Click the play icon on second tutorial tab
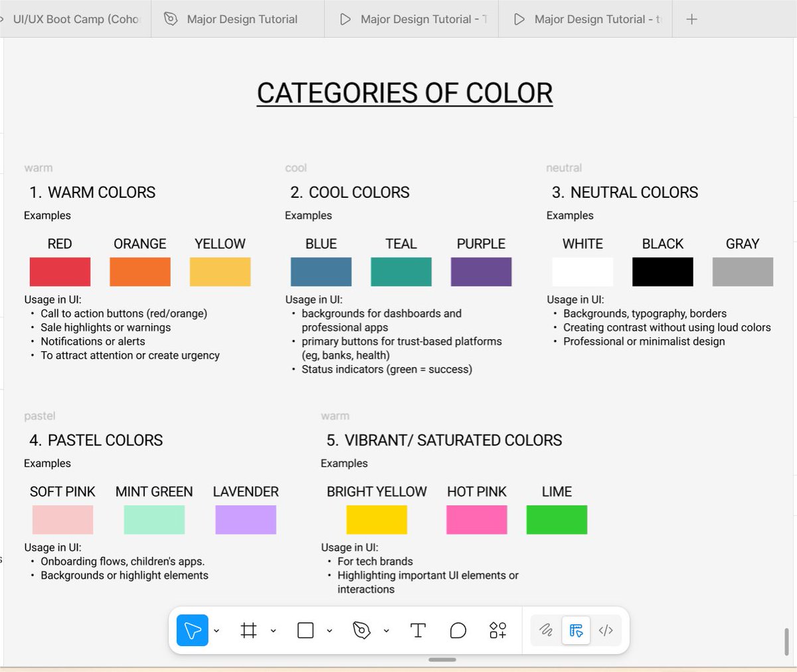This screenshot has height=672, width=797. pyautogui.click(x=345, y=19)
